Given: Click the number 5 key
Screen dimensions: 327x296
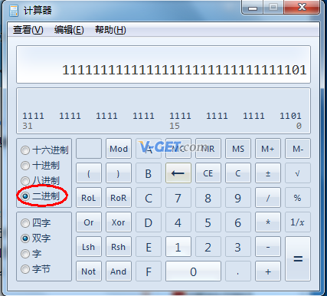Looking at the screenshot, I should (208, 222).
